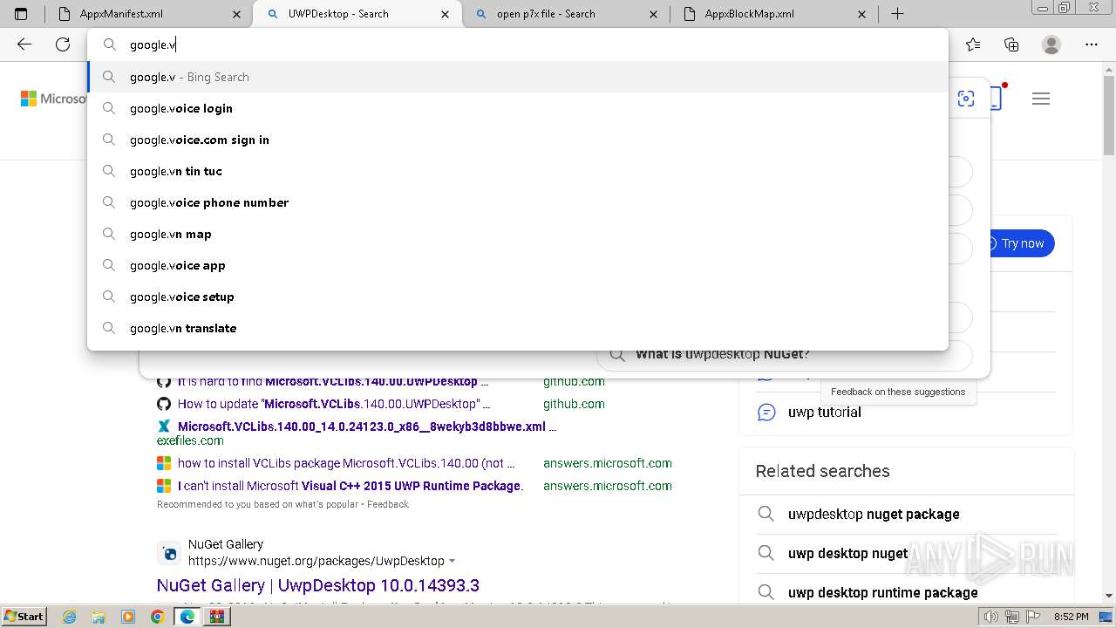Open the Collections icon in toolbar
Viewport: 1116px width, 628px height.
click(x=1011, y=44)
